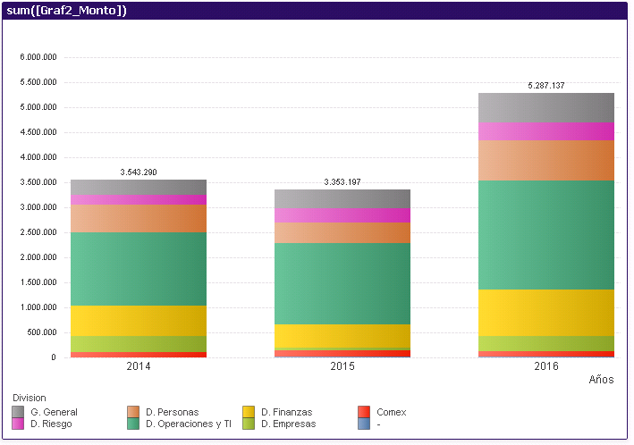Click the G. General gray legend swatch
The width and height of the screenshot is (634, 445).
(18, 412)
